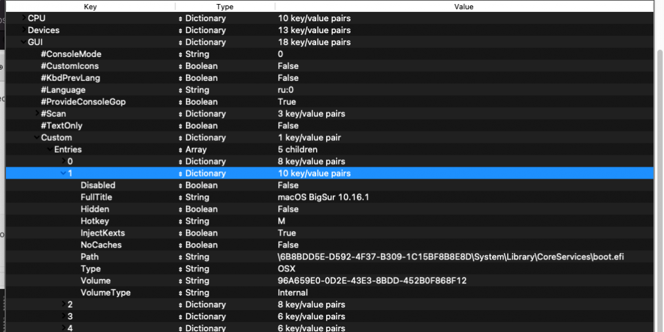This screenshot has width=664, height=332.
Task: Click the value 'ru:0' for #Language
Action: pos(286,90)
